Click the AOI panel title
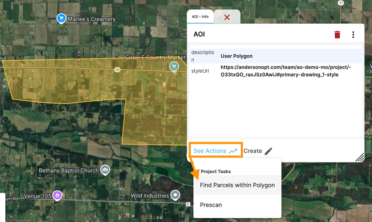 [199, 34]
